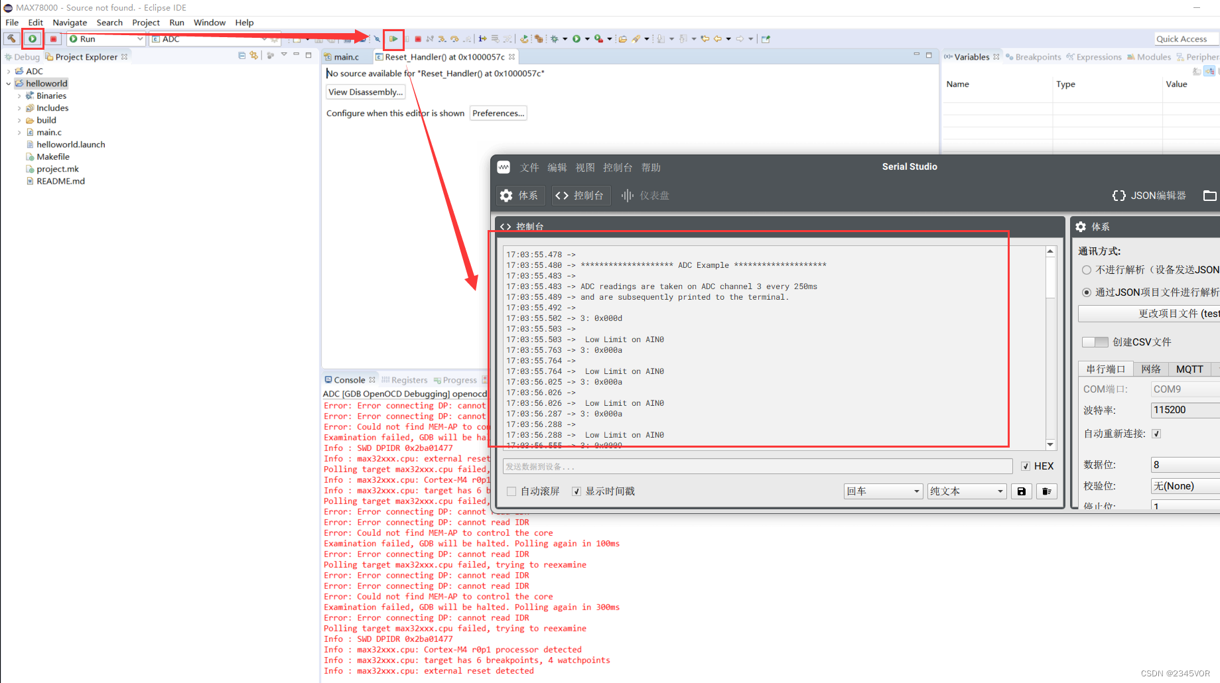1220x683 pixels.
Task: Toggle the 创建CSV文件 switch
Action: pos(1095,342)
